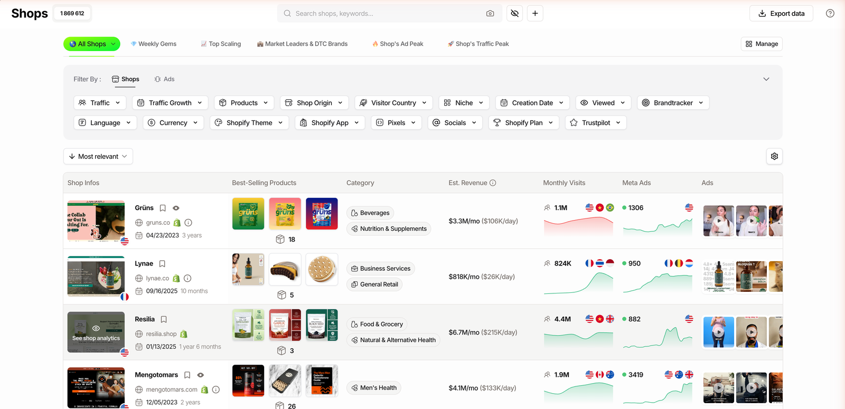Expand the Shop Origin filter
Screen dimensions: 845x409
(314, 103)
